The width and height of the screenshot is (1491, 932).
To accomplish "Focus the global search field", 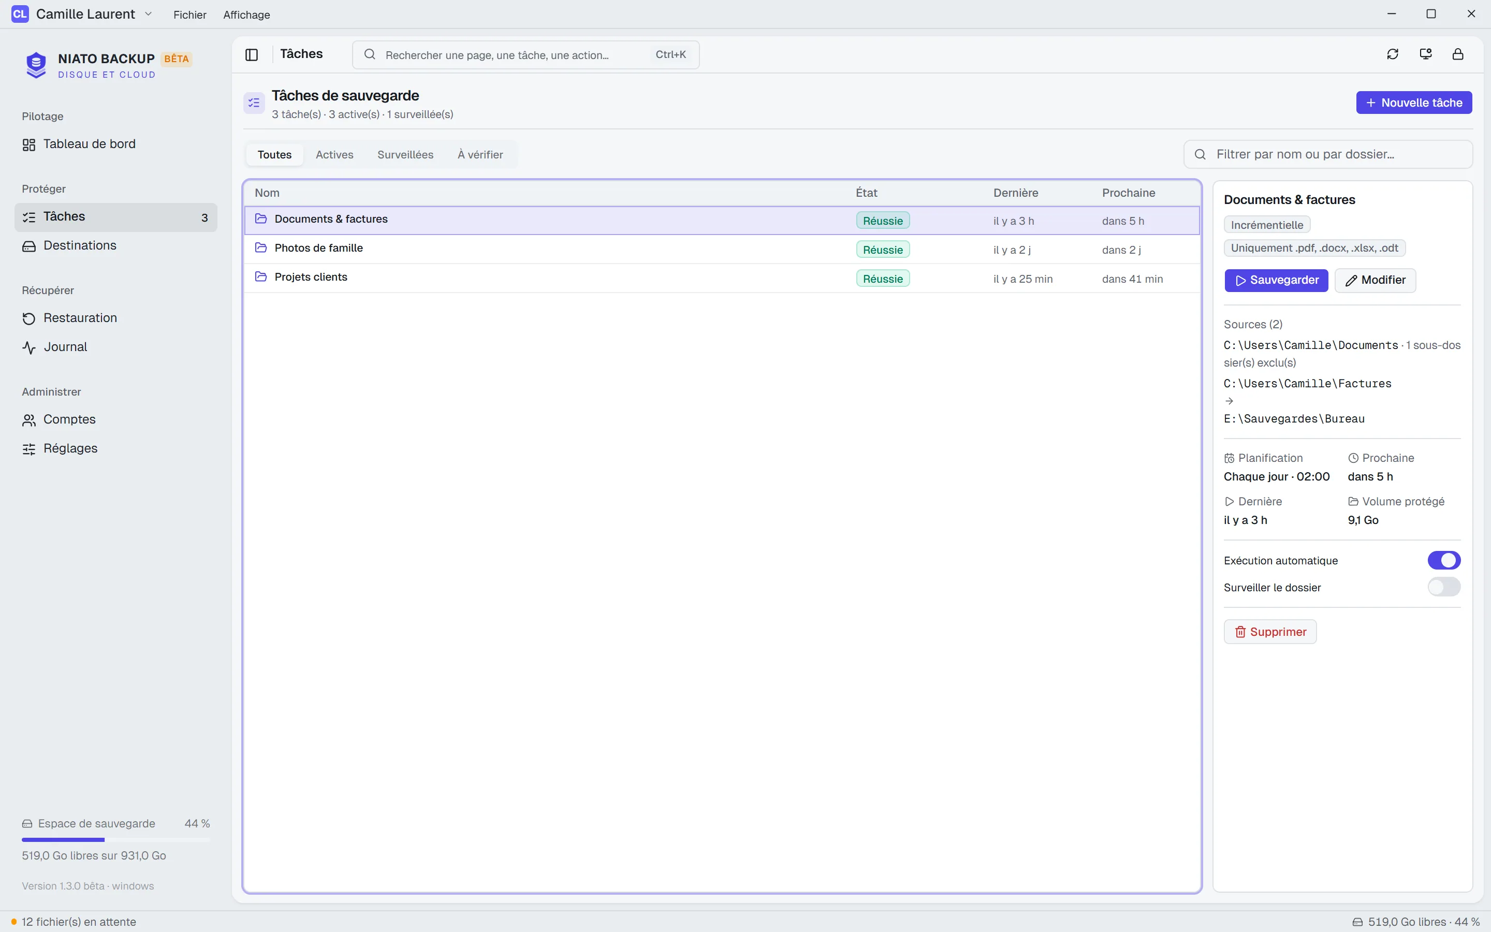I will [x=525, y=55].
